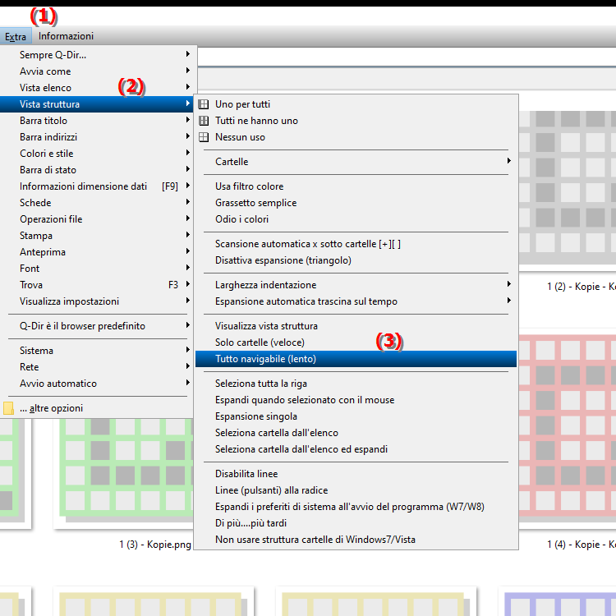616x616 pixels.
Task: Toggle 'Seleziona cartella dall'elenco ed espandi'
Action: pyautogui.click(x=356, y=449)
